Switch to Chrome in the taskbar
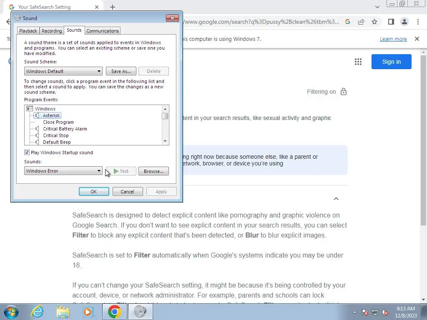427x320 pixels. [x=114, y=312]
